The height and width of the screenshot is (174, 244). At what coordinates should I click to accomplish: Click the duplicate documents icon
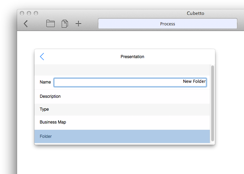[x=65, y=24]
